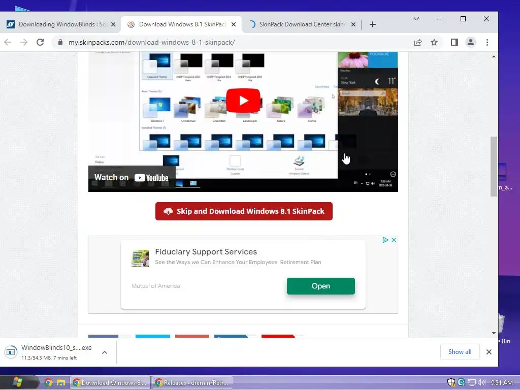
Task: Open the Windows Start button
Action: (x=17, y=382)
